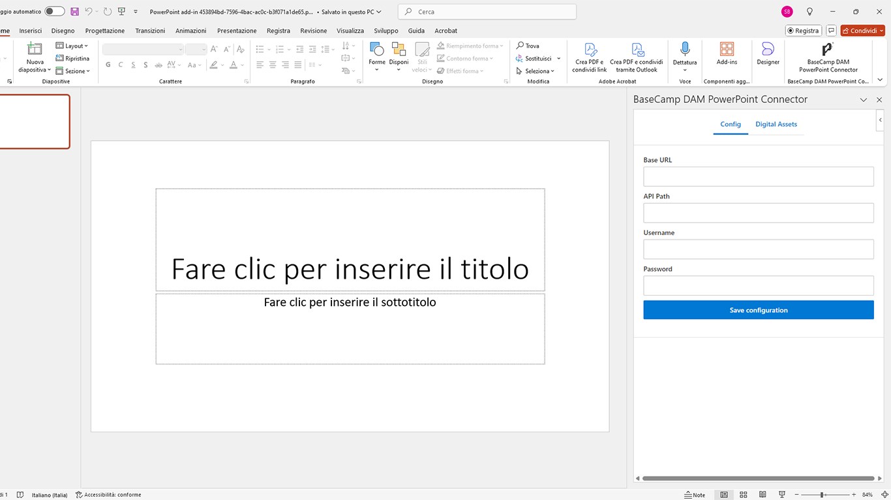Center the paragraph text
The width and height of the screenshot is (891, 500).
pyautogui.click(x=273, y=64)
